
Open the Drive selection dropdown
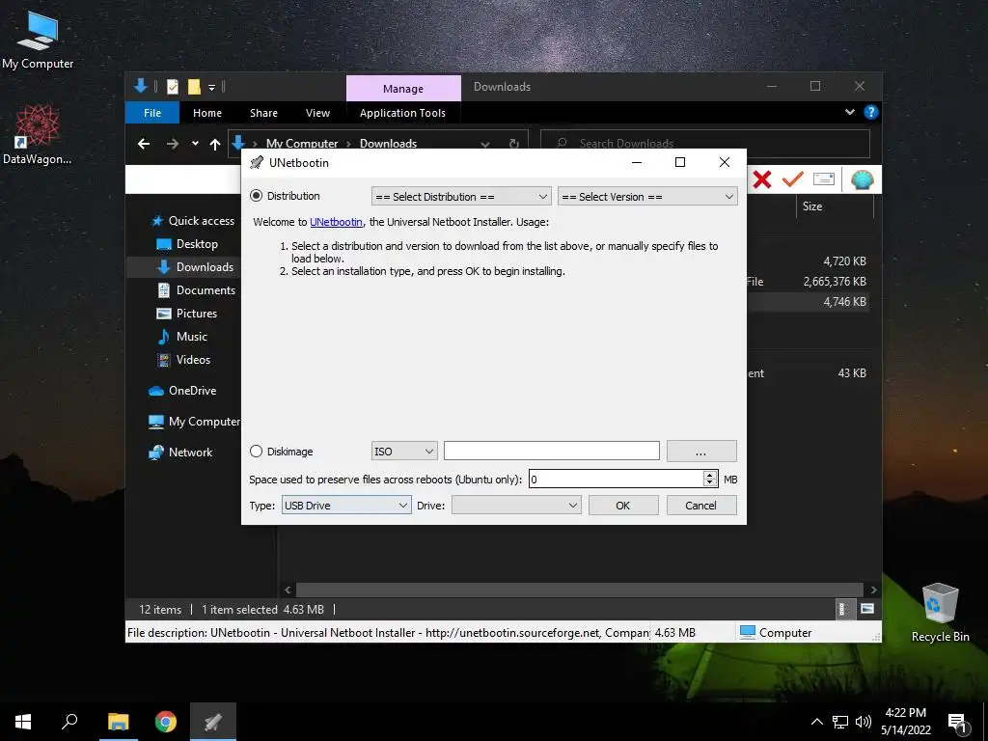click(516, 506)
